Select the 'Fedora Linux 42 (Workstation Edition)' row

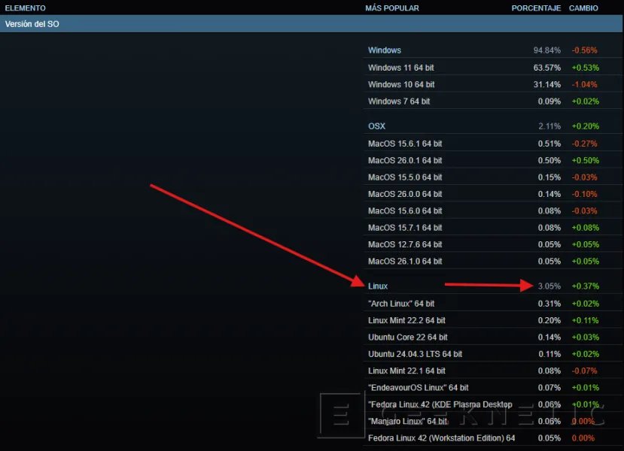coord(493,438)
